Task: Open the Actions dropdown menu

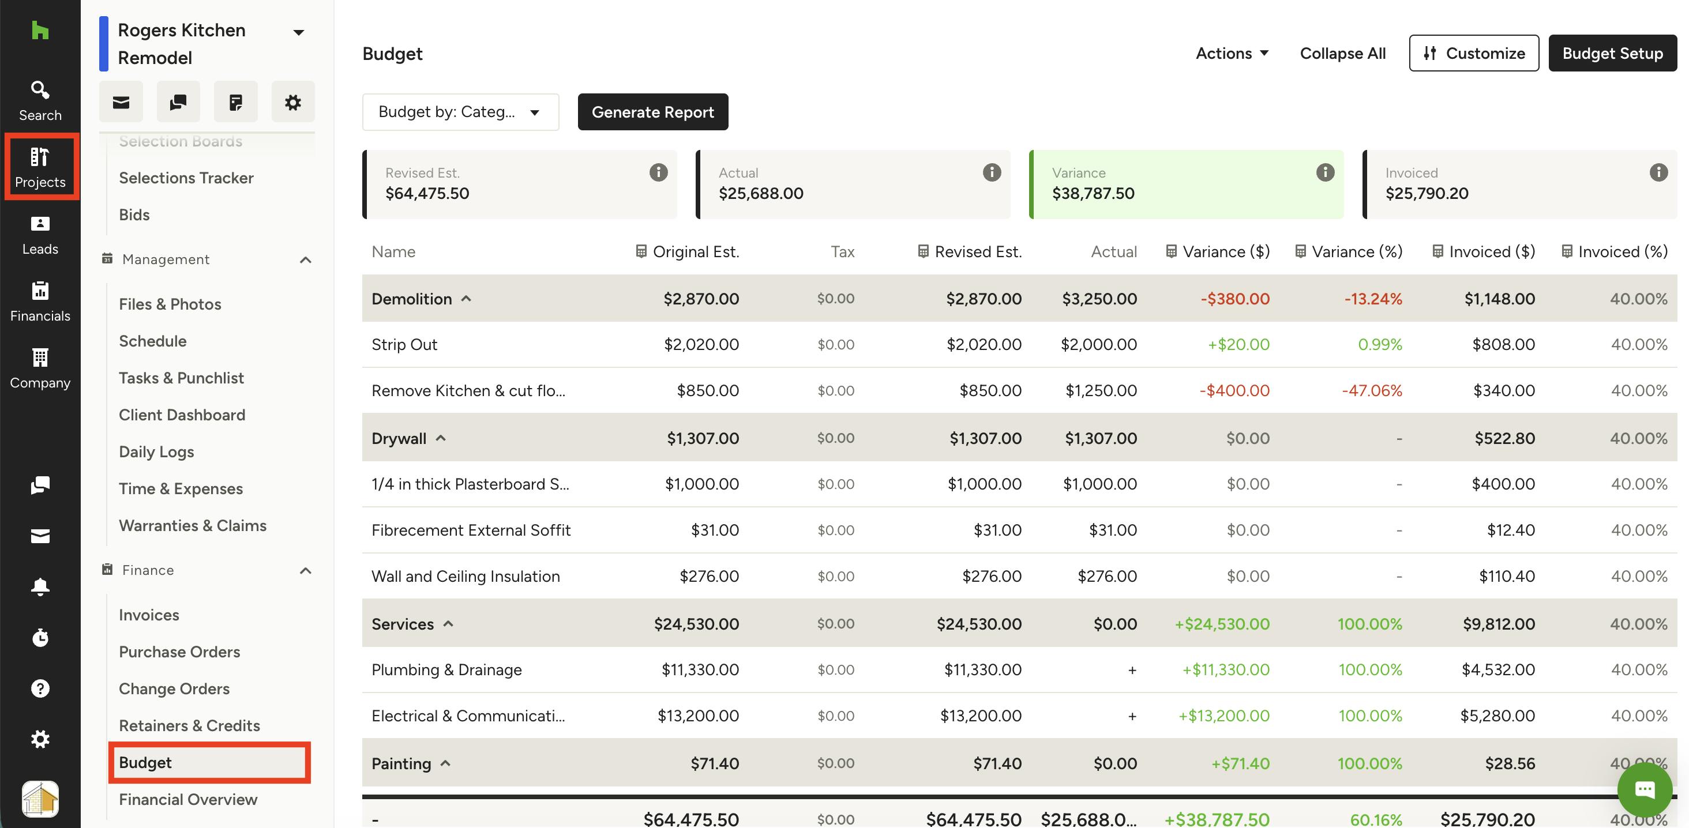Action: 1232,53
